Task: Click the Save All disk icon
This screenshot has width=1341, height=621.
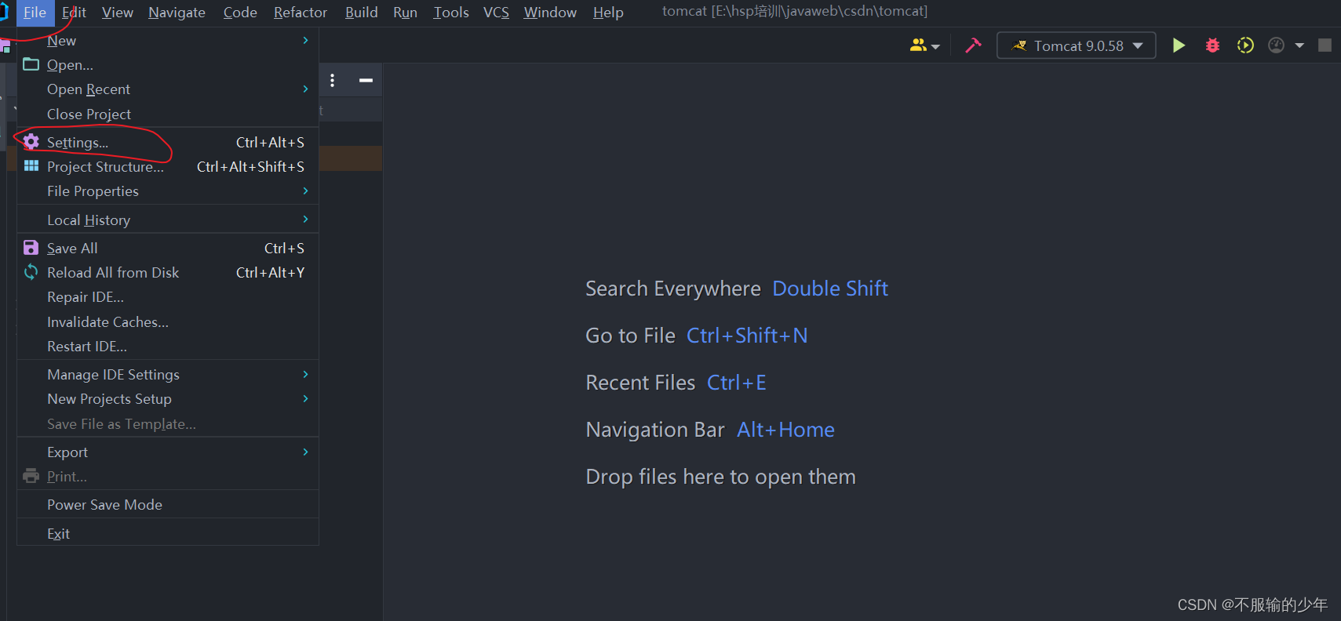Action: click(x=31, y=248)
